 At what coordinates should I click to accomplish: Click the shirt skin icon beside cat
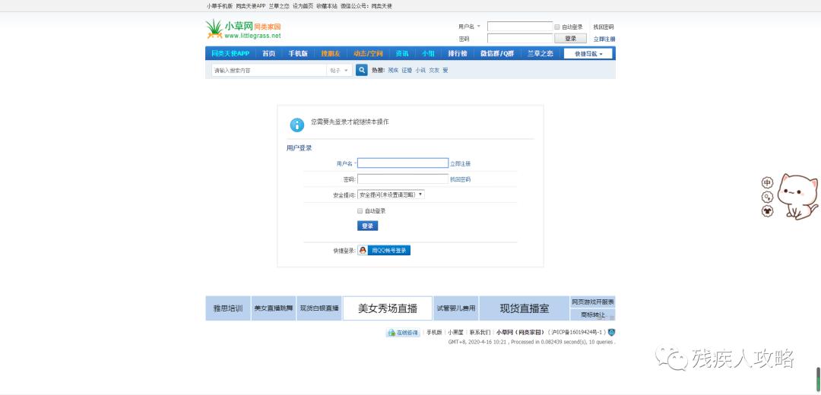click(767, 211)
